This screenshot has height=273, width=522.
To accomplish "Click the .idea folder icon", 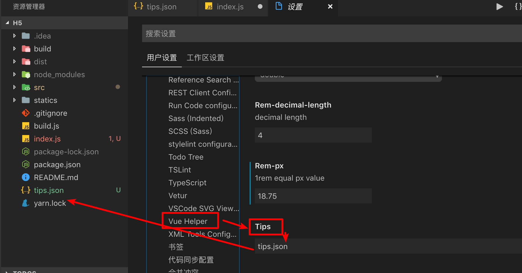I will click(x=26, y=36).
